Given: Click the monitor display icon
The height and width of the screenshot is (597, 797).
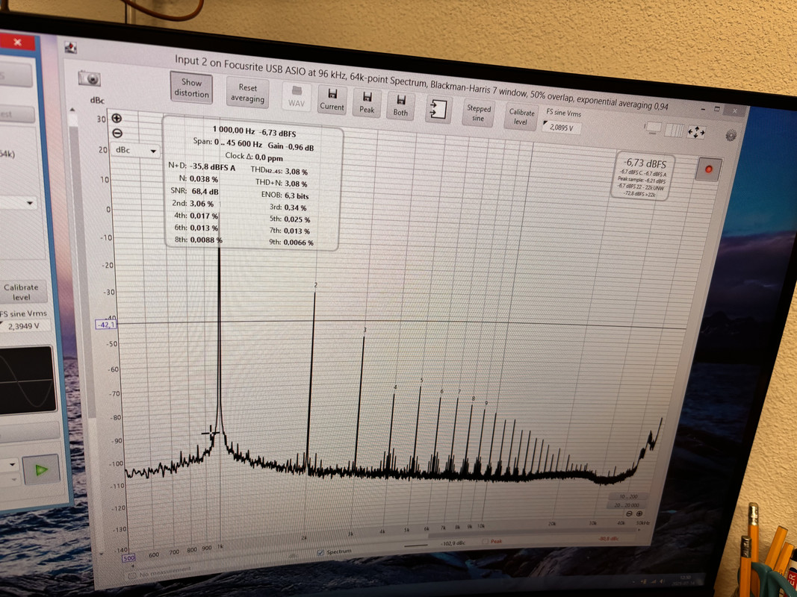Looking at the screenshot, I should tap(652, 128).
